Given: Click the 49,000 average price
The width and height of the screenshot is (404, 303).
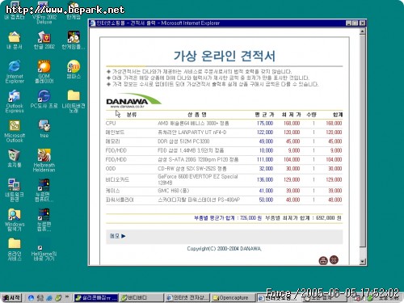Looking at the screenshot, I should [266, 141].
